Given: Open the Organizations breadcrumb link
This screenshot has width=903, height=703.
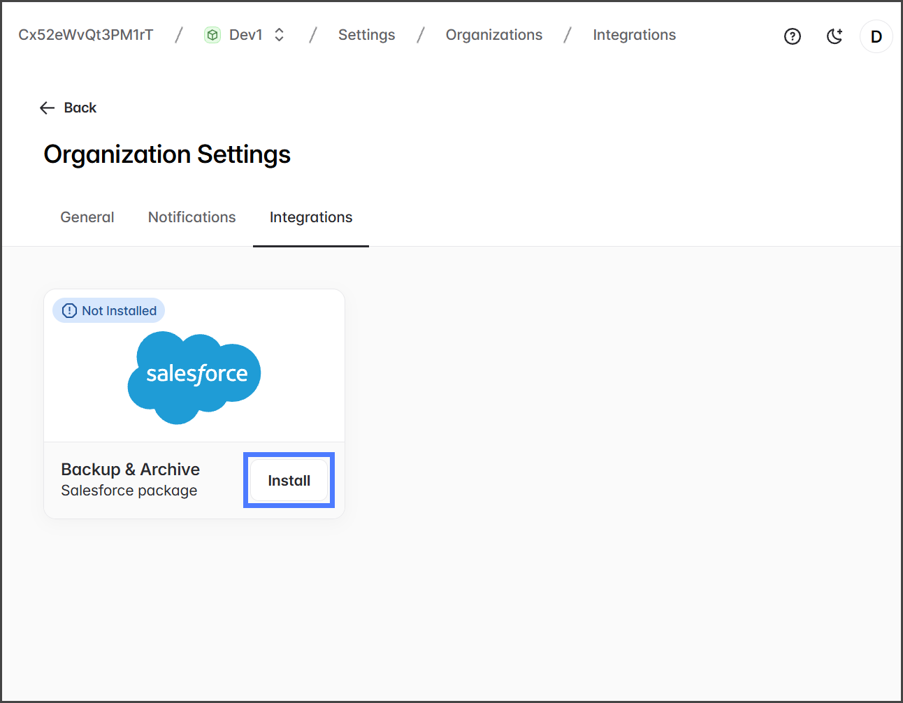Looking at the screenshot, I should tap(493, 35).
